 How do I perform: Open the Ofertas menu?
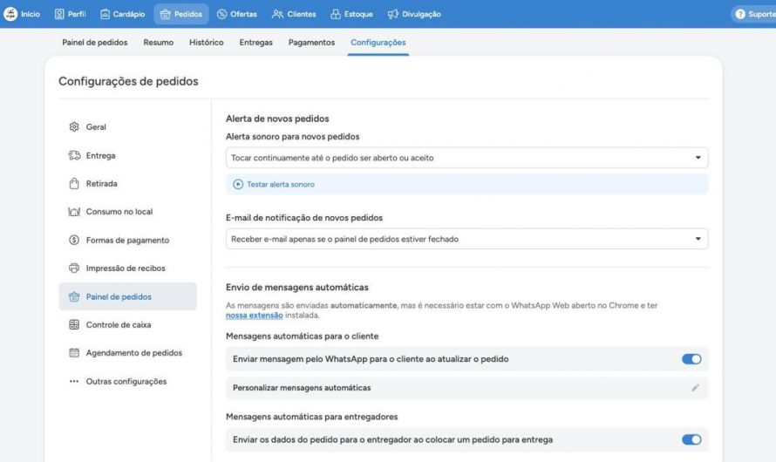tap(237, 14)
